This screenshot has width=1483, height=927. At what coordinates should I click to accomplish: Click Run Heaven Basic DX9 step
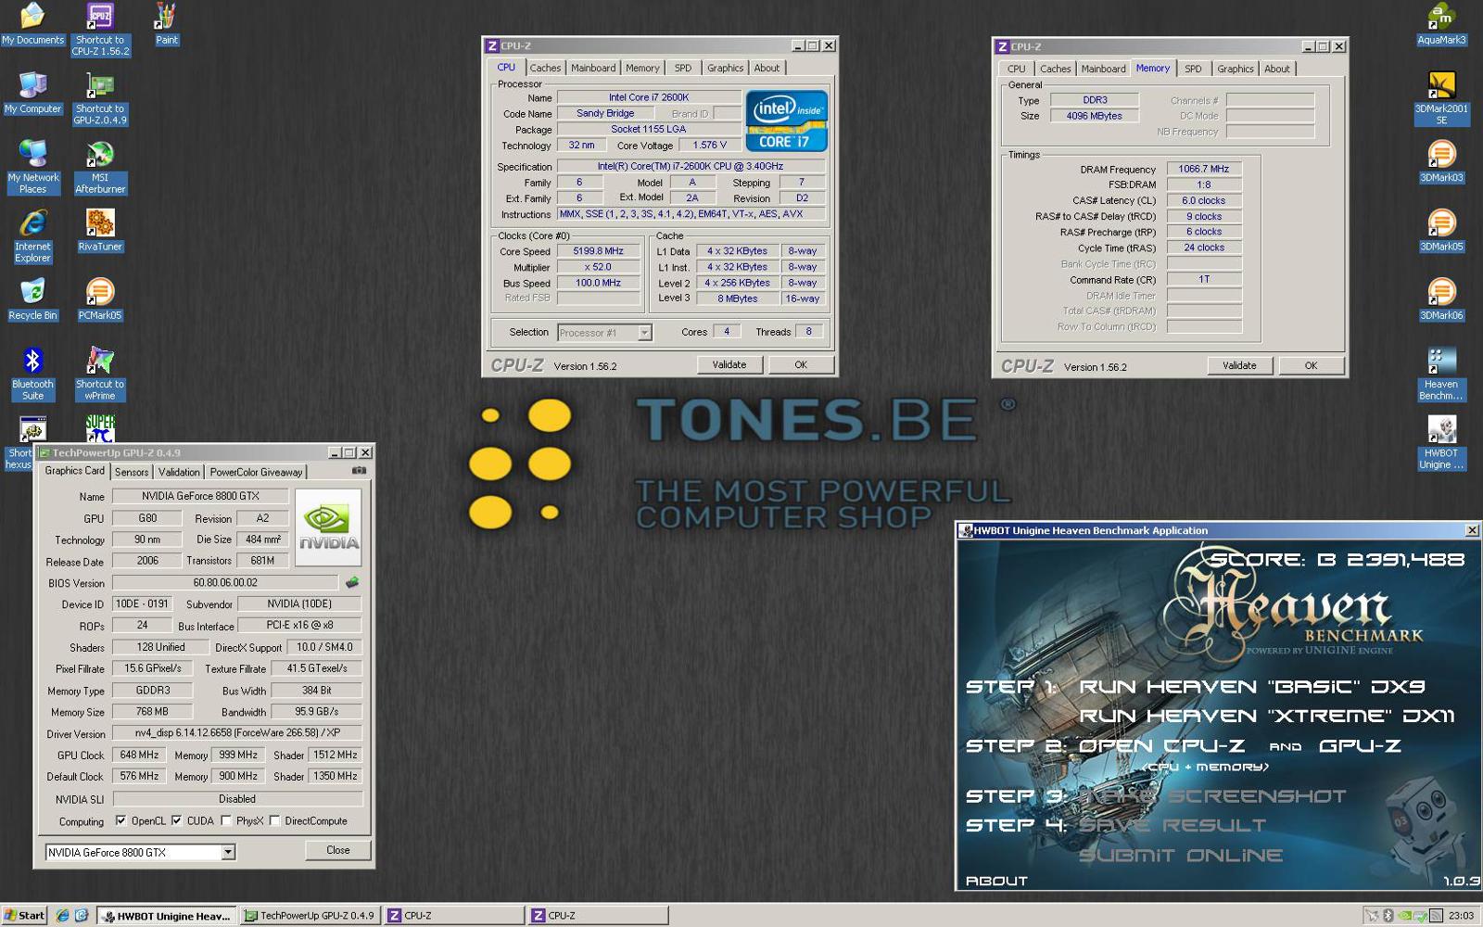[1252, 687]
